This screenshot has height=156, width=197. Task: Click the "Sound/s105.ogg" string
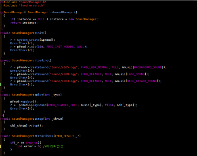[64, 67]
